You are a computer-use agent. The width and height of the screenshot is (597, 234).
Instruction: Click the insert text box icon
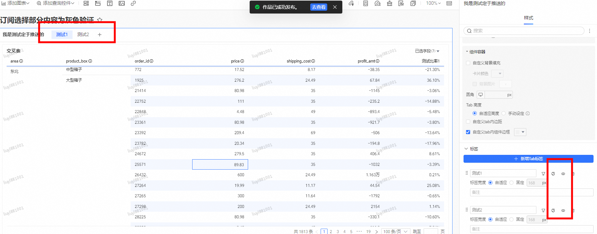(110, 3)
